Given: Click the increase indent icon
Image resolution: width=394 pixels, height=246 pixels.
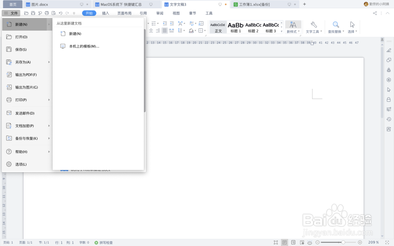Looking at the screenshot, I should coord(172,23).
